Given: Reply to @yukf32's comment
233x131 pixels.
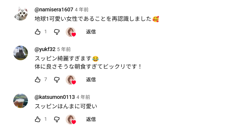Looking at the screenshot, I should tap(91, 80).
